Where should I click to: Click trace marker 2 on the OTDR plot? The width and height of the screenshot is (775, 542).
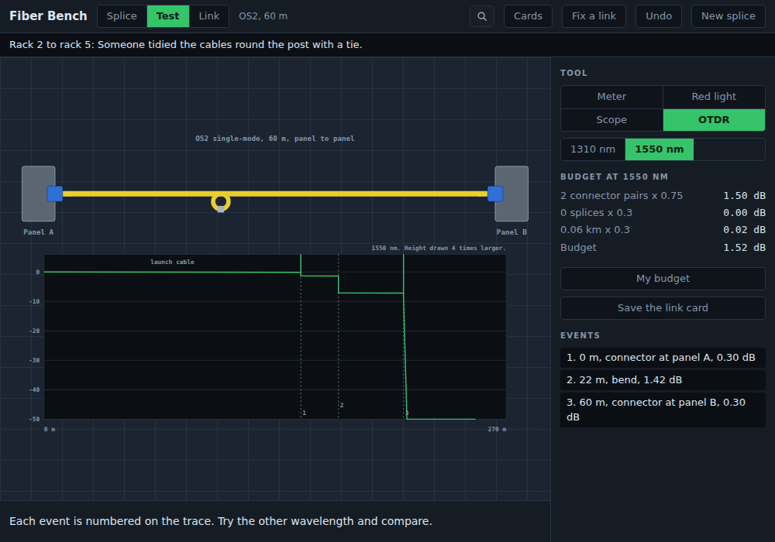(342, 405)
